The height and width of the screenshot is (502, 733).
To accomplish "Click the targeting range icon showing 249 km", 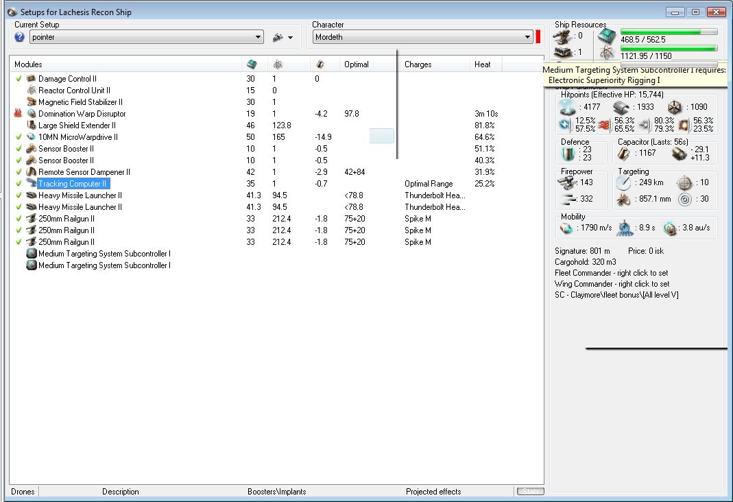I will coord(623,182).
